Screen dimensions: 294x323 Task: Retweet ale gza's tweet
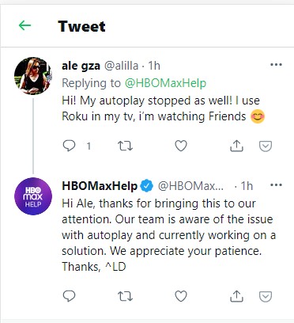pos(125,146)
